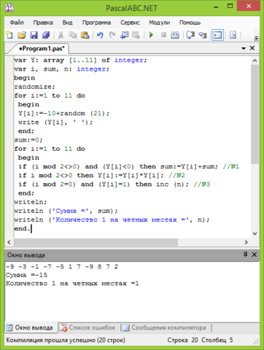Click the step over debug icon
This screenshot has width=264, height=350.
point(202,35)
